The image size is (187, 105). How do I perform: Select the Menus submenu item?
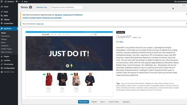click(x=3, y=43)
